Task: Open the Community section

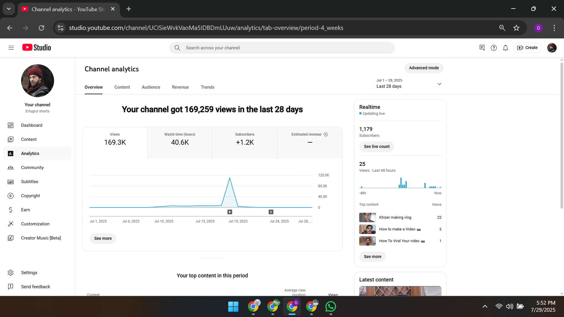Action: [x=37, y=168]
